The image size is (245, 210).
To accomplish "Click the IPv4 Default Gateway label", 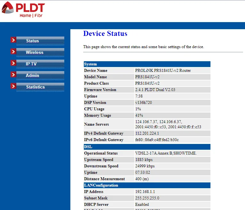I will 104,133.
